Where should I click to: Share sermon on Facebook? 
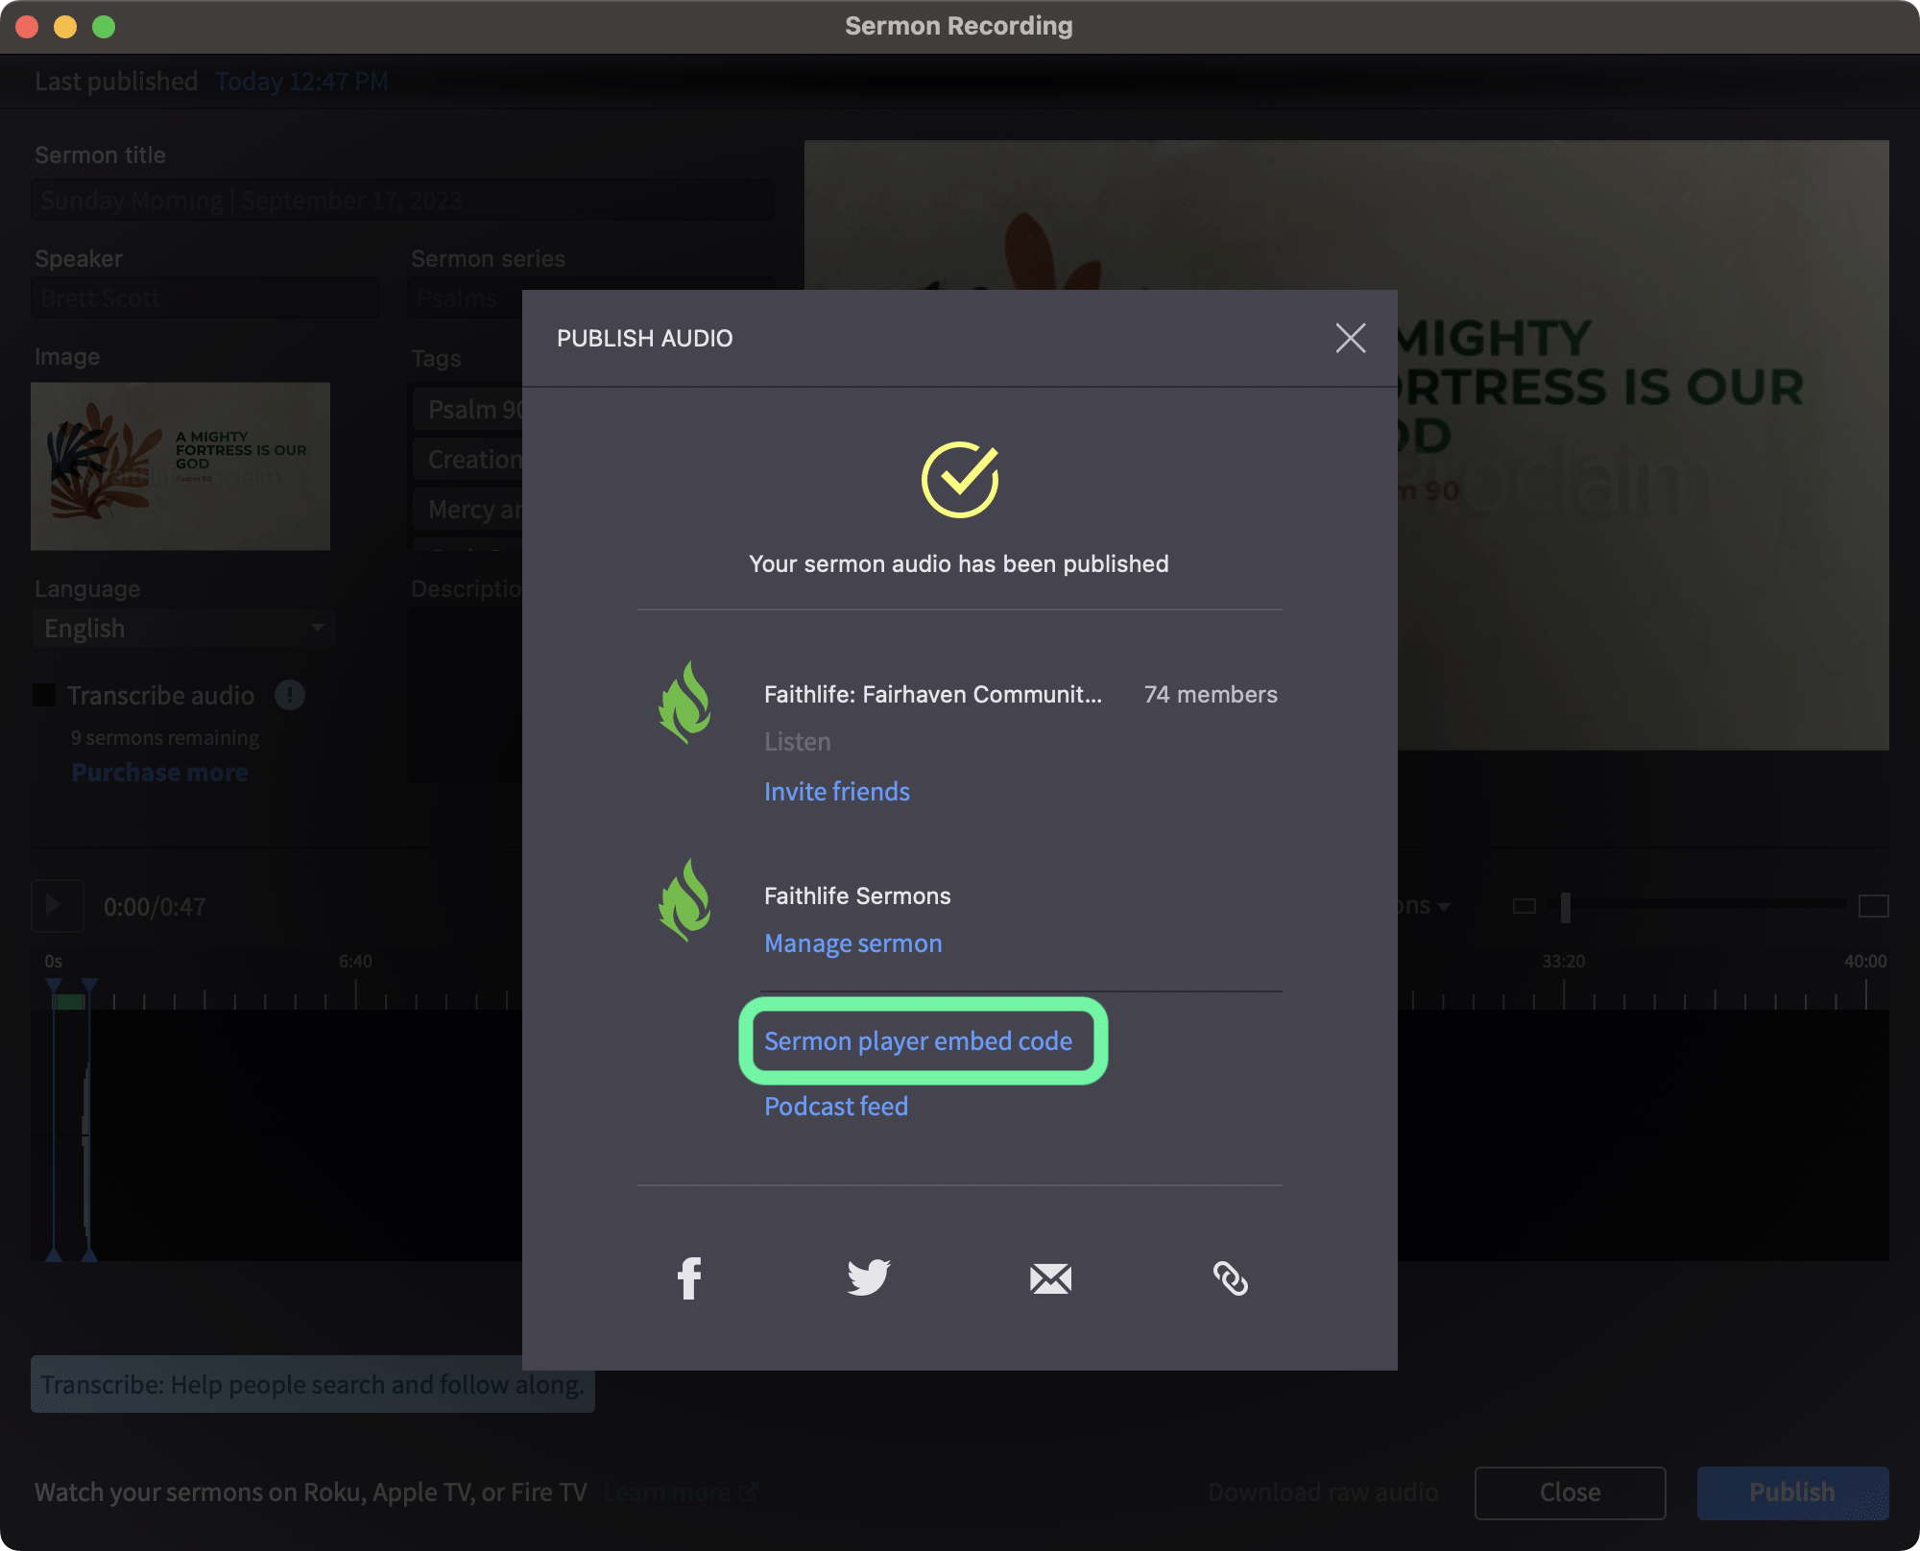689,1277
